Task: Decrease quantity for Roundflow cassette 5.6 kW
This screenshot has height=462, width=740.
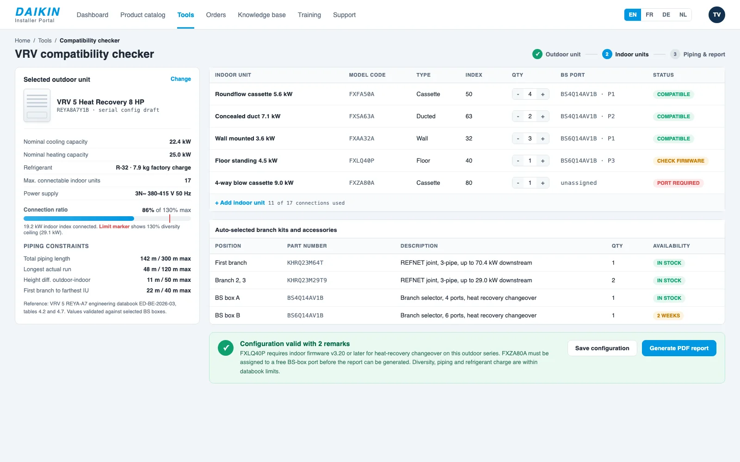Action: coord(518,94)
